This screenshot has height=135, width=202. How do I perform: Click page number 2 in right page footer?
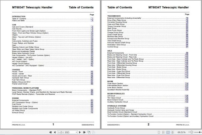[148, 124]
